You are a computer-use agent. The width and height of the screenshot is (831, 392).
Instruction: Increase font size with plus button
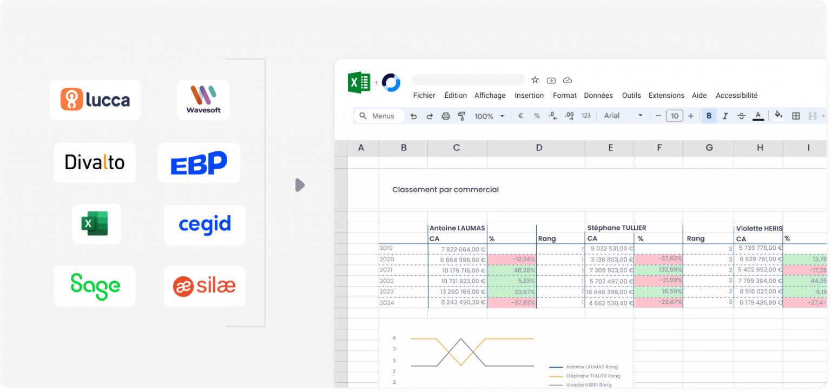691,116
